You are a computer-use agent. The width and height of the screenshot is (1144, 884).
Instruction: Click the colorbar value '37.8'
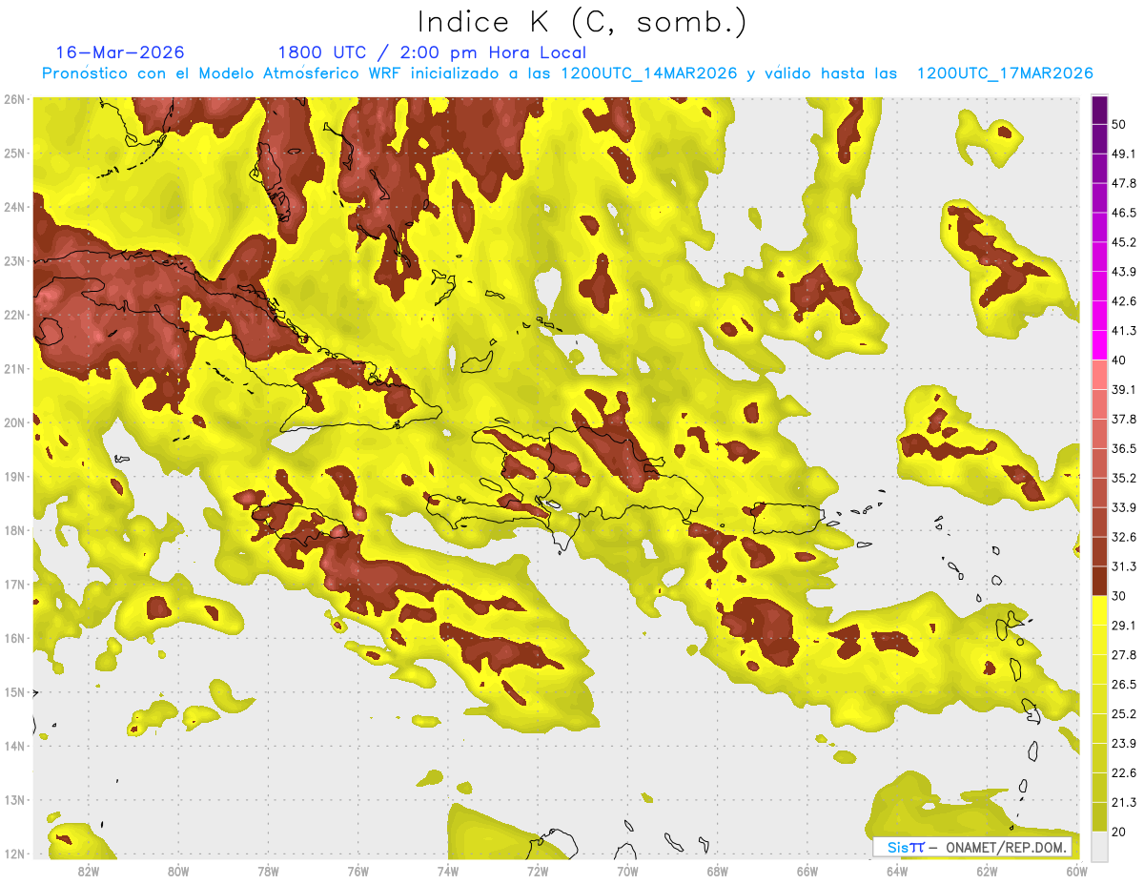point(1124,419)
